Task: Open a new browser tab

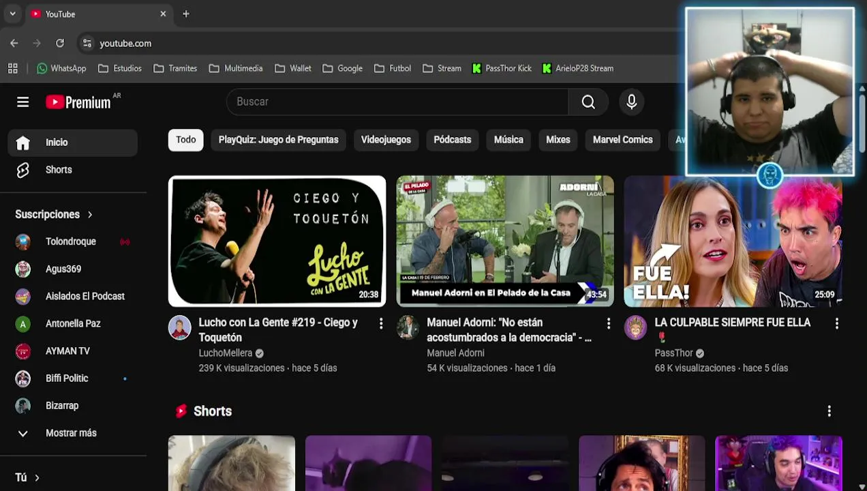Action: tap(186, 14)
